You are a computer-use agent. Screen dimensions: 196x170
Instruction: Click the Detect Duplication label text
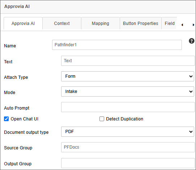point(125,119)
